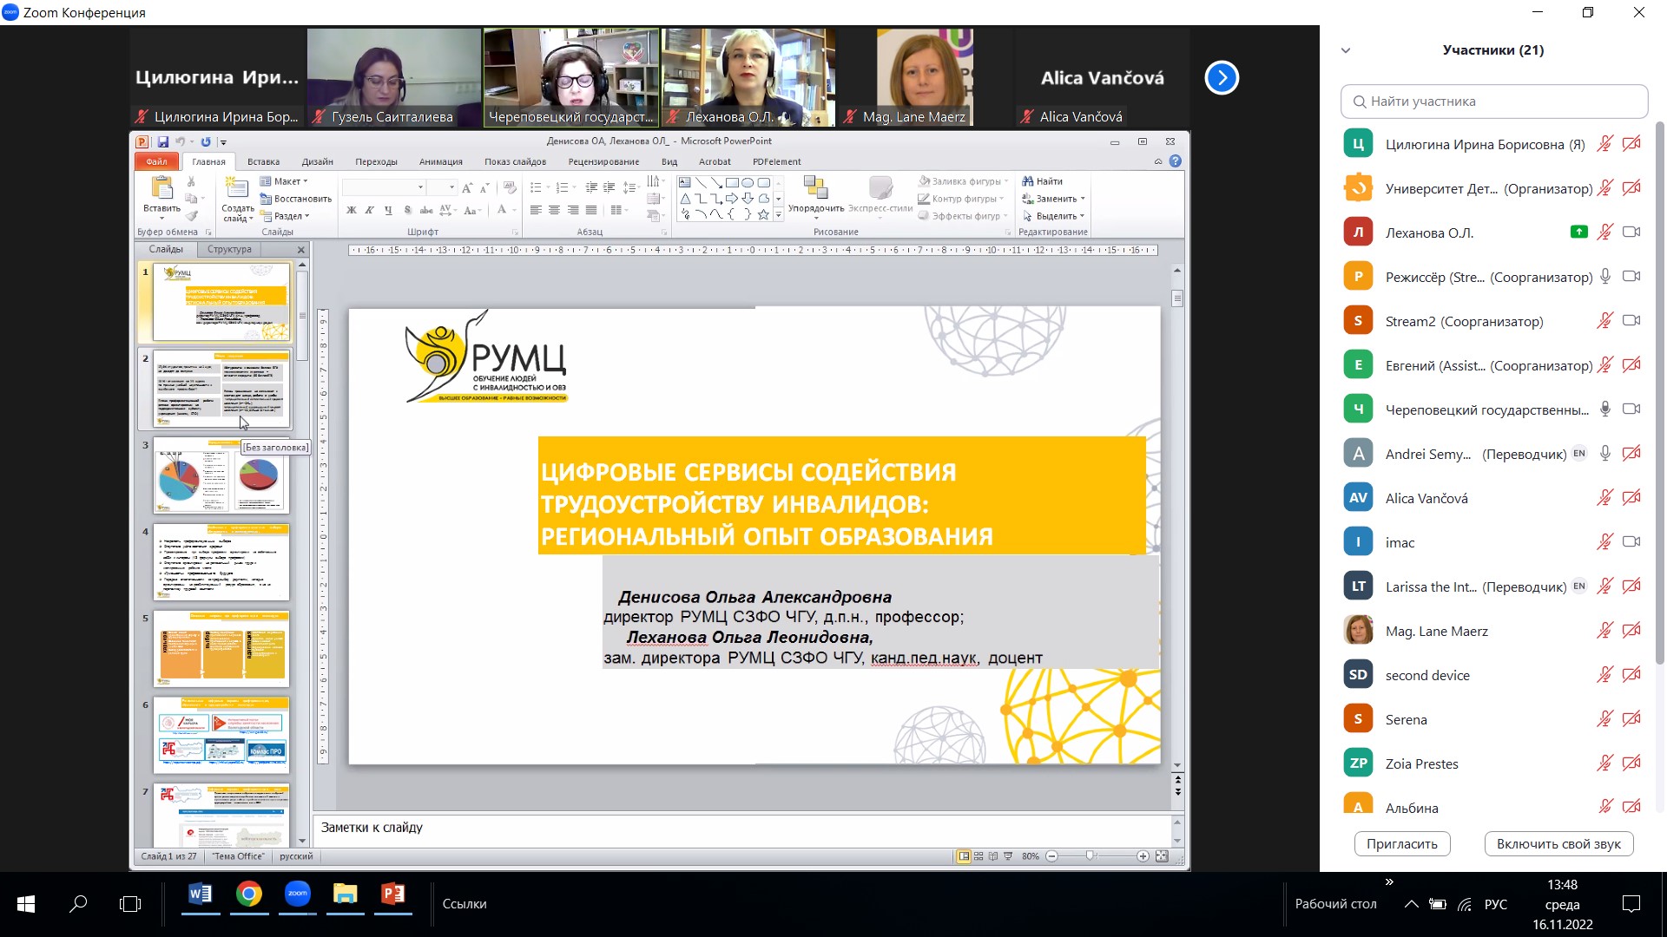Switch to the Структура outline tab
This screenshot has height=937, width=1667.
[x=229, y=250]
